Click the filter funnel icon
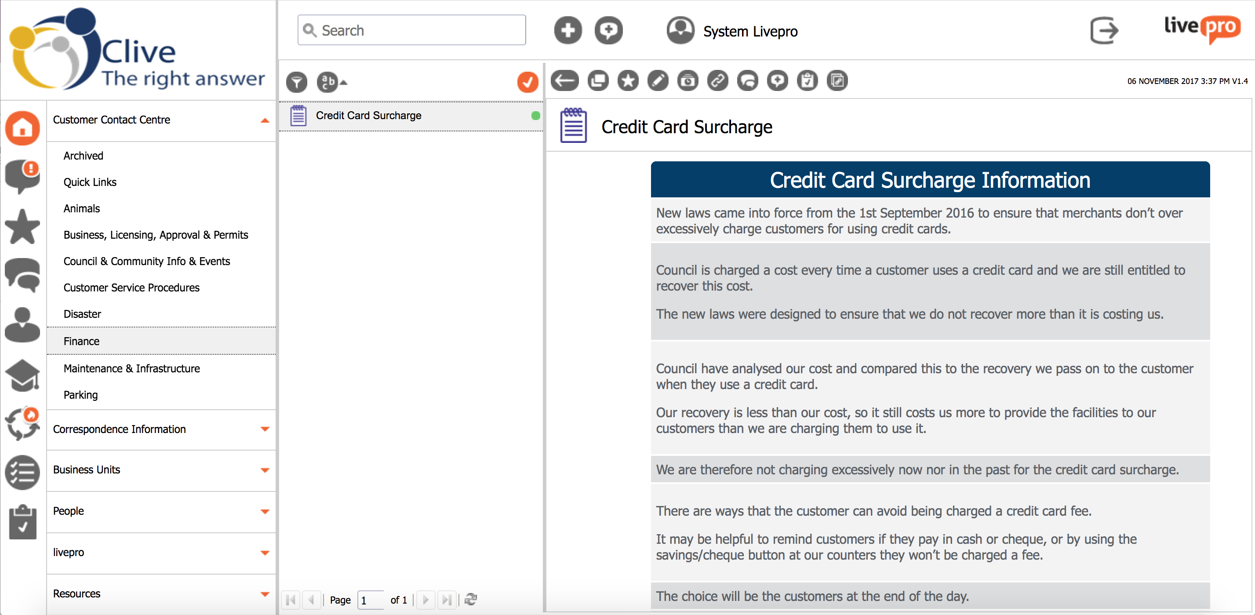The height and width of the screenshot is (615, 1255). click(296, 82)
